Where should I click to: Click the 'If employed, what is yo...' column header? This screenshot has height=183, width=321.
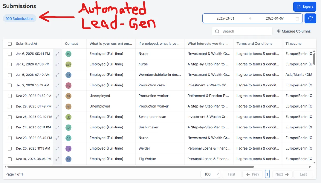(x=159, y=44)
